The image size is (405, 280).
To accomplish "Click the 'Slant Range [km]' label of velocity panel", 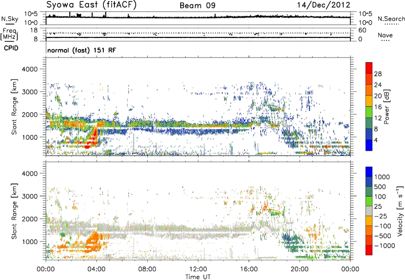I will pyautogui.click(x=14, y=211).
